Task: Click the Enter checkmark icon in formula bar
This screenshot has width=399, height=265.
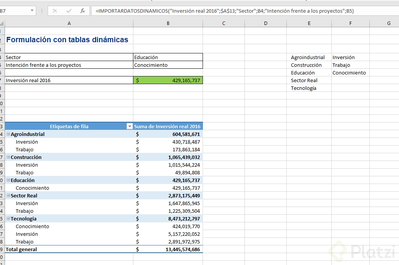Action: [x=69, y=11]
